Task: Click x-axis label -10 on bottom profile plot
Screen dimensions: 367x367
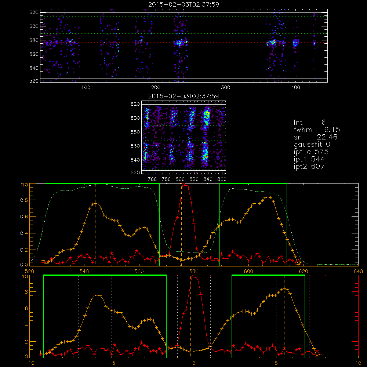Action: pos(29,363)
